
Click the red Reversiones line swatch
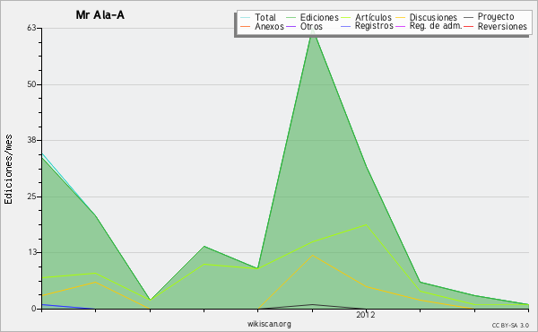pos(468,26)
